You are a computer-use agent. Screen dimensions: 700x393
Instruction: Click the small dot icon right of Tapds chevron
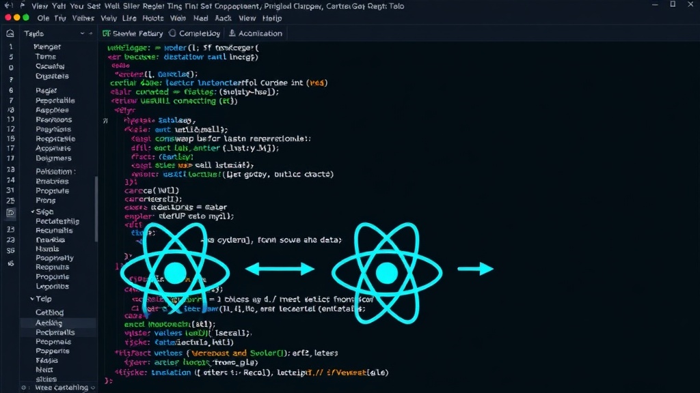pyautogui.click(x=91, y=33)
